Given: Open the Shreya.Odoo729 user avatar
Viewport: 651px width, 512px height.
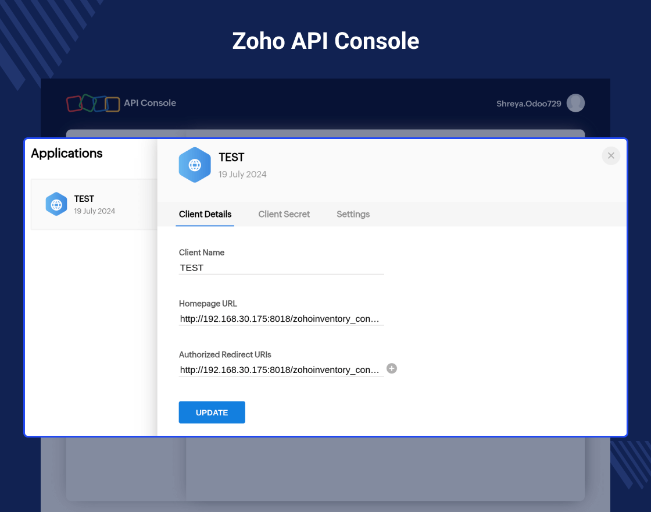Looking at the screenshot, I should coord(575,103).
